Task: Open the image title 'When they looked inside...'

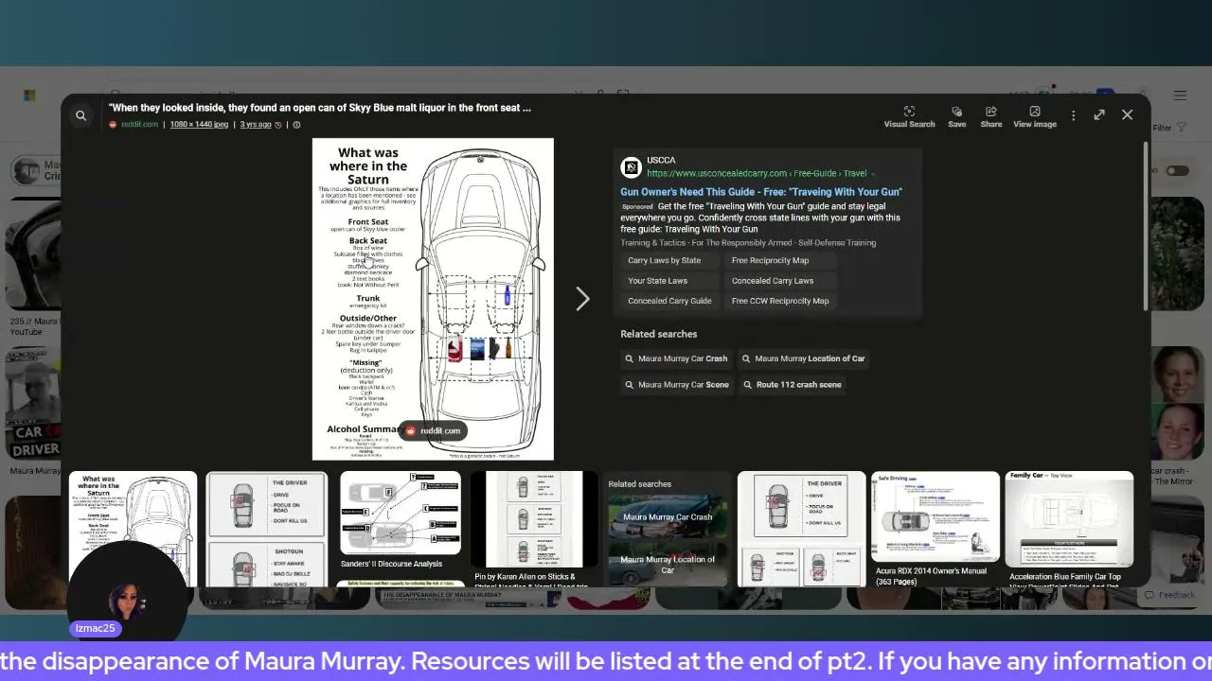Action: tap(320, 108)
